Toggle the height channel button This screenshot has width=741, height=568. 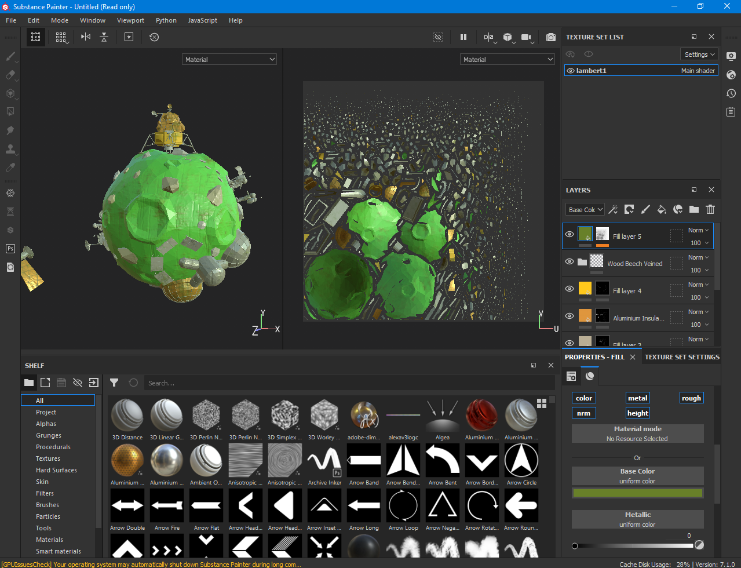(638, 413)
